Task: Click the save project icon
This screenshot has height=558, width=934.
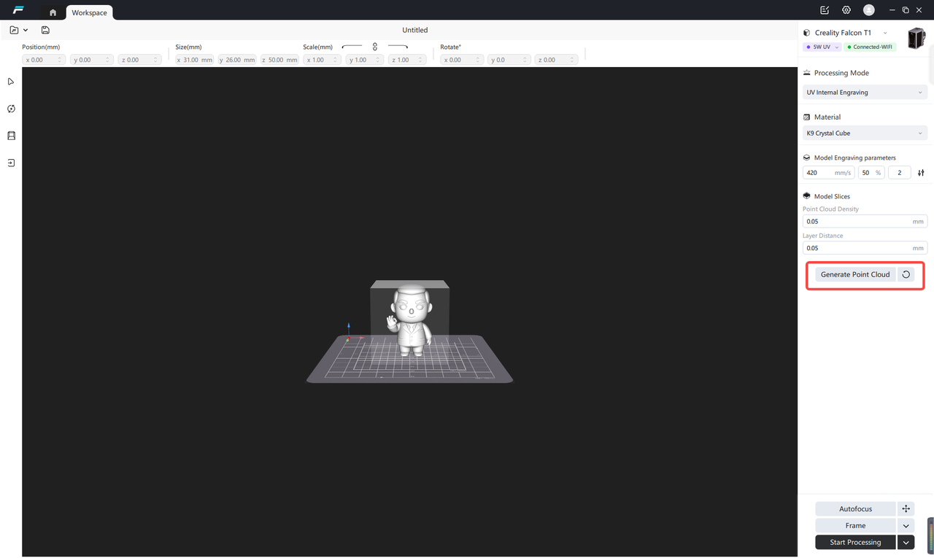Action: point(45,30)
